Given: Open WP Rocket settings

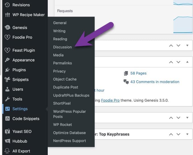Looking at the screenshot, I should [63, 124].
